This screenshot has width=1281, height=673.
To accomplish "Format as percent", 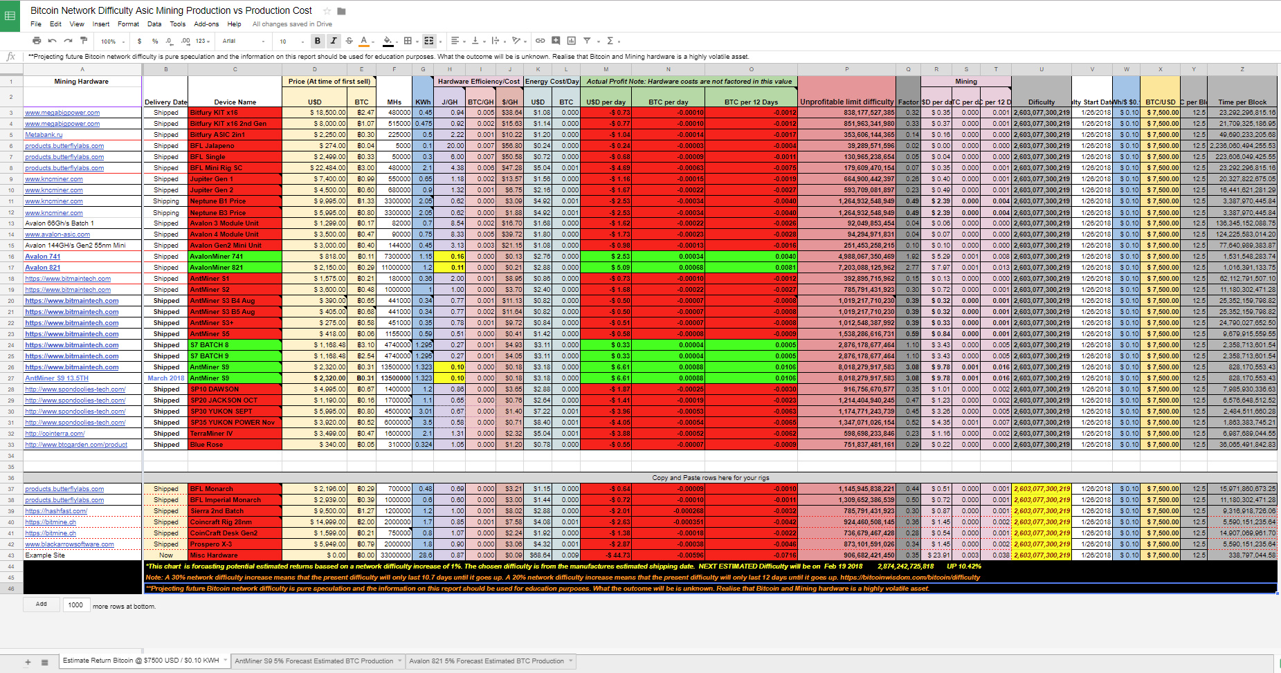I will tap(155, 42).
